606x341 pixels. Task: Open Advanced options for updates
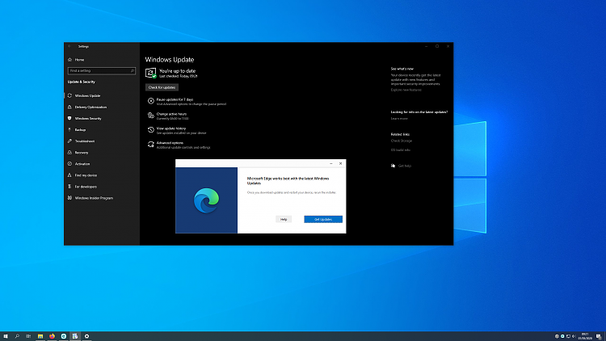tap(170, 143)
